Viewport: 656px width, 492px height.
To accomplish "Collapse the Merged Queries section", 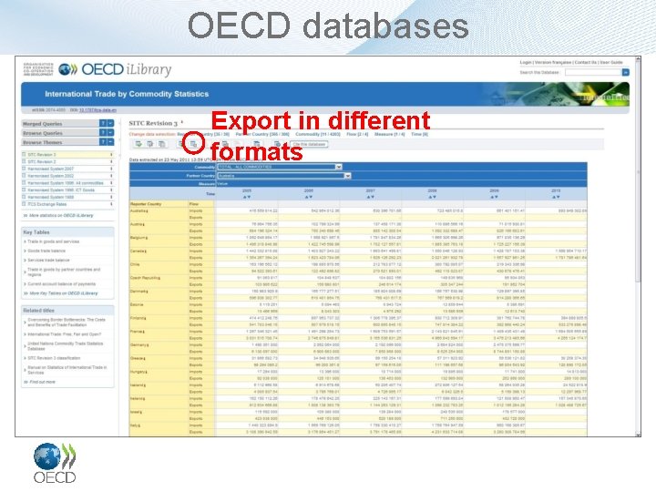I will tap(110, 123).
